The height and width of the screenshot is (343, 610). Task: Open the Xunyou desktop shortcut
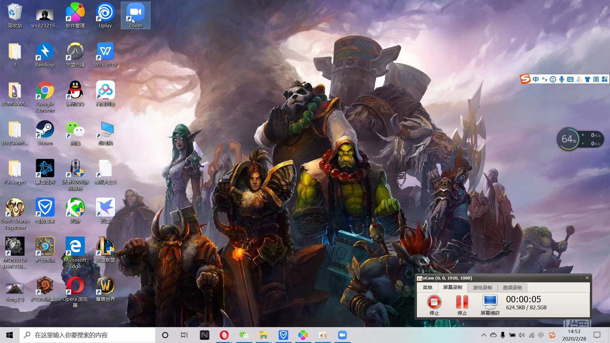tap(75, 211)
